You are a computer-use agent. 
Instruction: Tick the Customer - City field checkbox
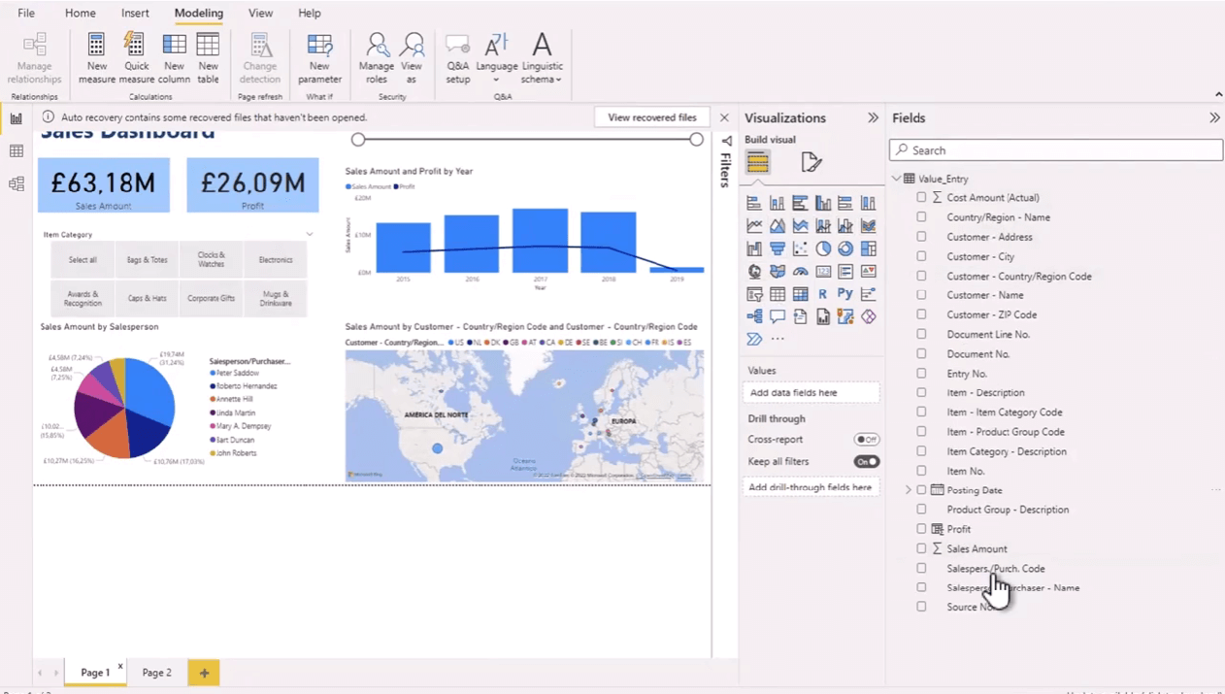point(921,256)
